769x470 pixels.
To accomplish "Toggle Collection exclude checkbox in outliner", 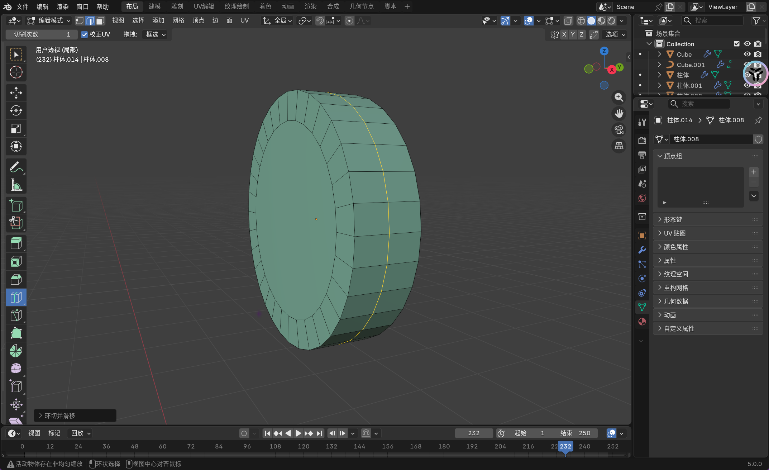I will (x=736, y=44).
